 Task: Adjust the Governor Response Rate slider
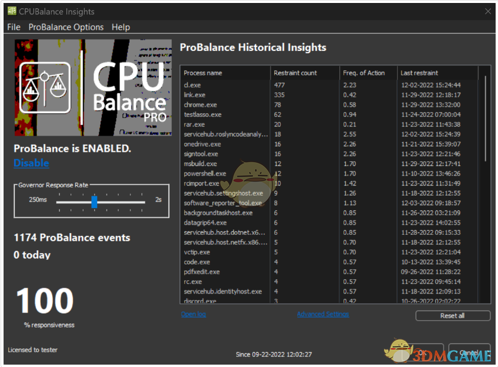coord(94,202)
